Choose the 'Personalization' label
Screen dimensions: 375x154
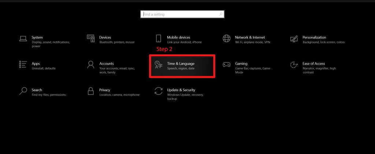point(314,38)
